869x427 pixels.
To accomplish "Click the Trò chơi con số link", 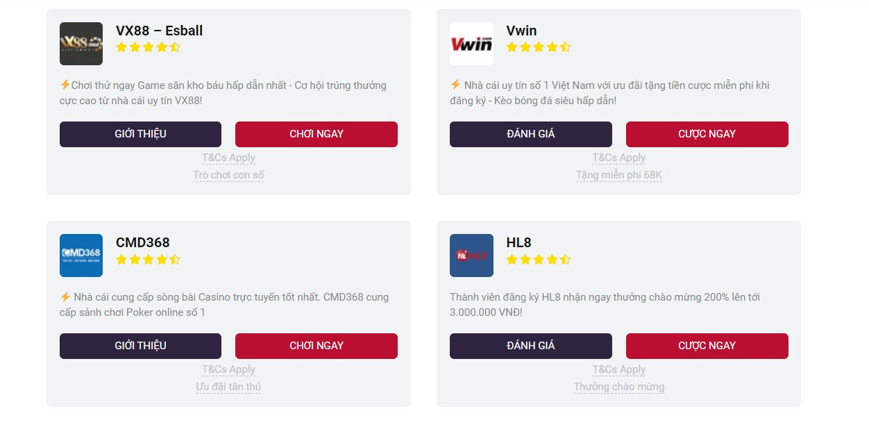I will 228,175.
